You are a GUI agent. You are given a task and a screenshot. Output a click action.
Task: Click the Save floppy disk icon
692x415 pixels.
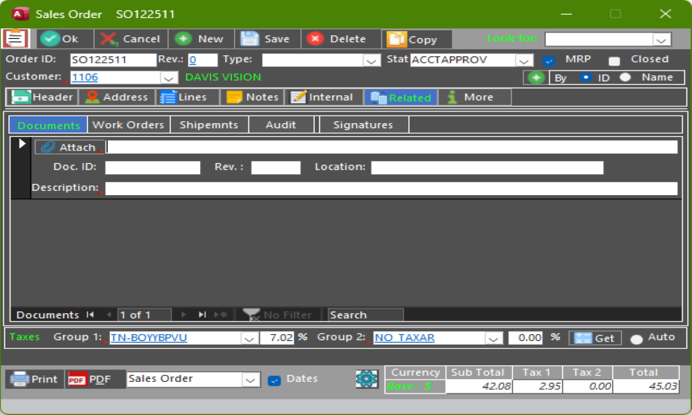point(250,39)
